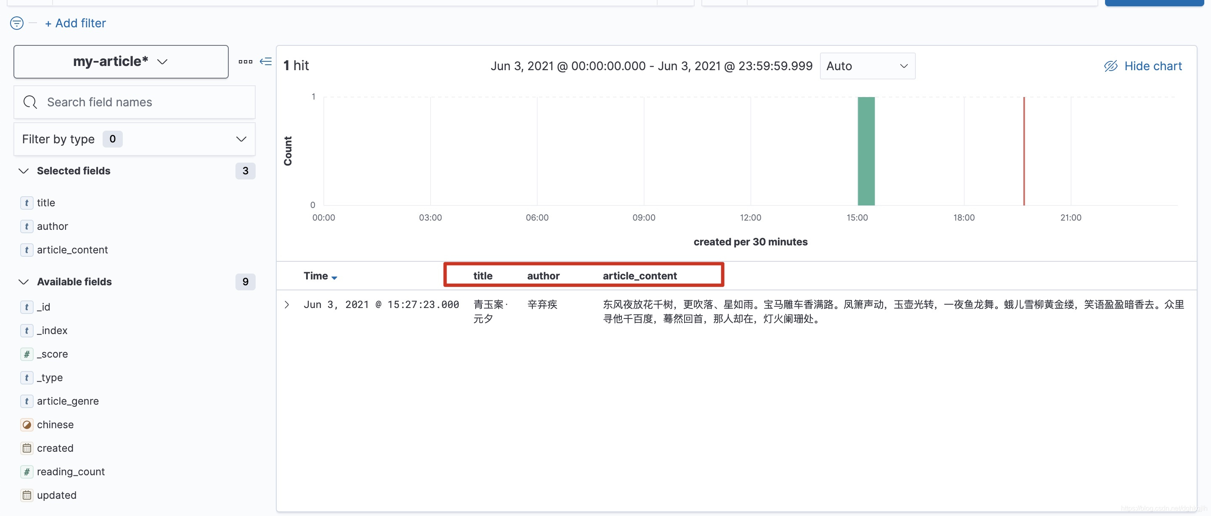
Task: Click the green histogram bar near 15:00
Action: tap(866, 151)
